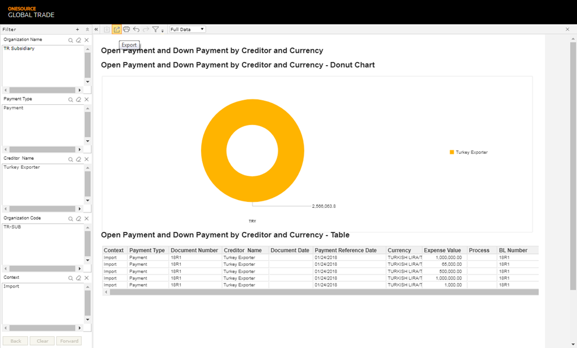The width and height of the screenshot is (577, 348).
Task: Select TR-SUB in the Organization Code list
Action: [12, 227]
